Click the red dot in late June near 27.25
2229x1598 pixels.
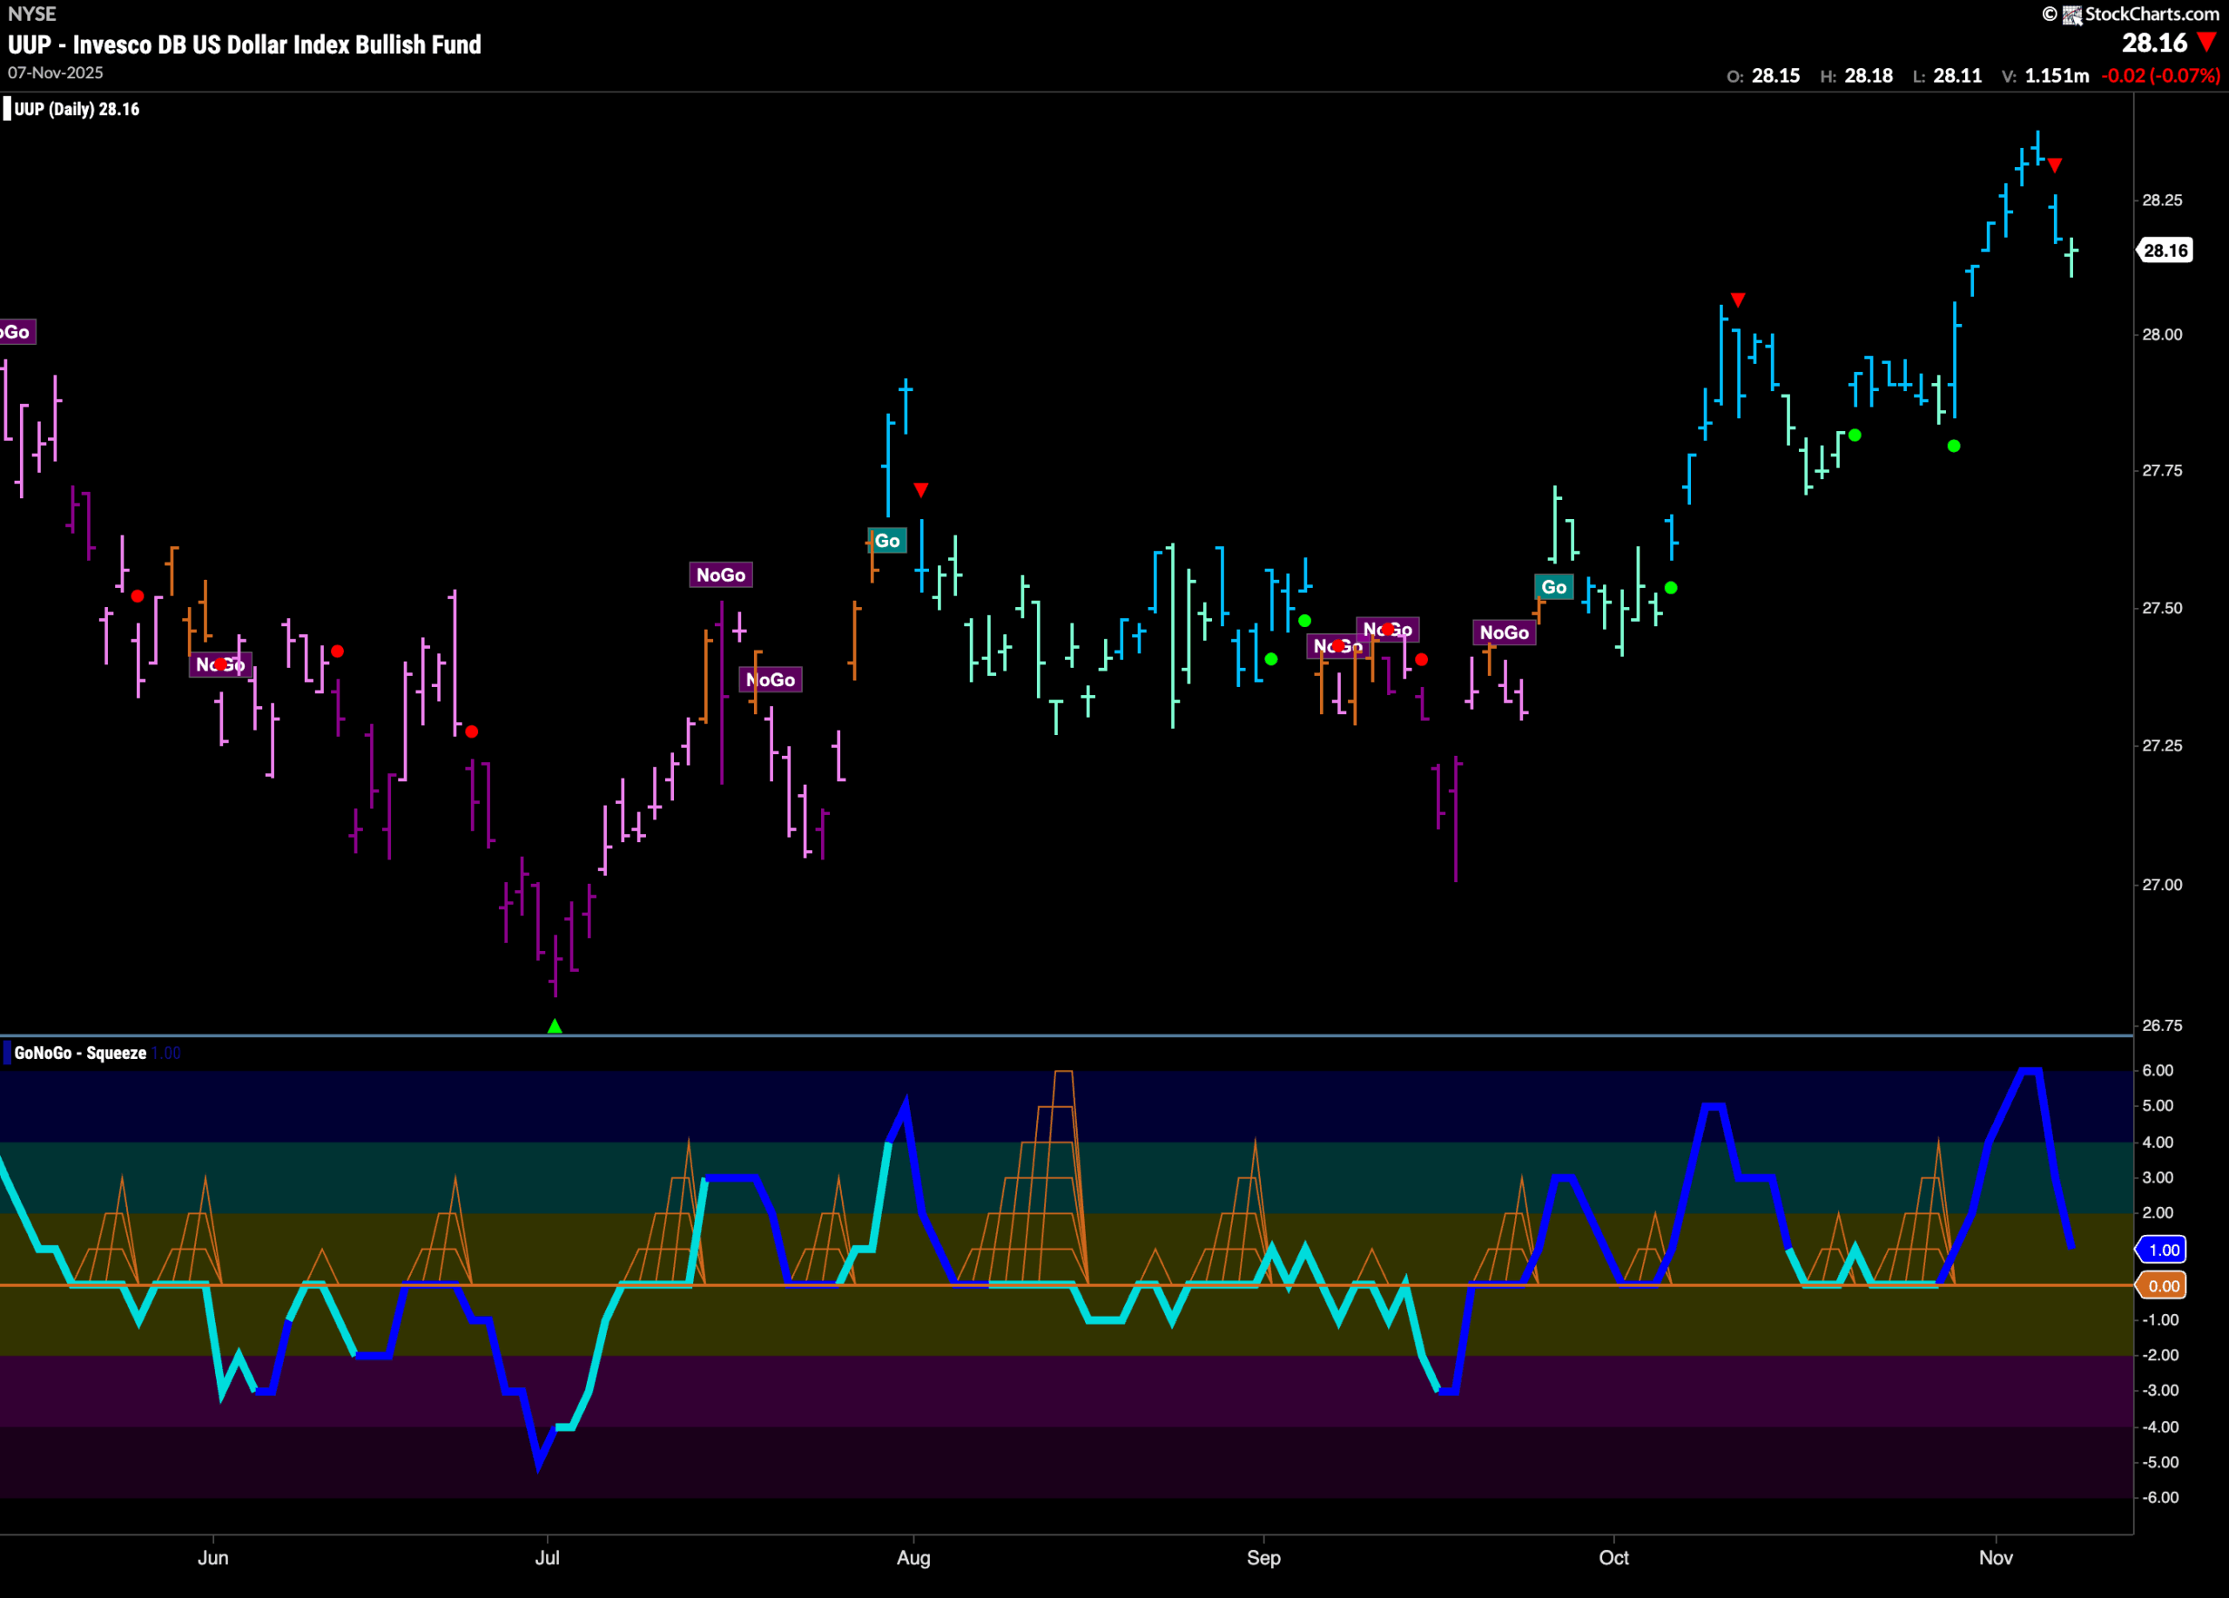tap(472, 732)
